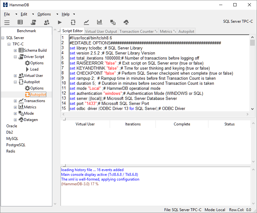The width and height of the screenshot is (257, 213).
Task: Click the Run play toolbar button
Action: pos(60,22)
